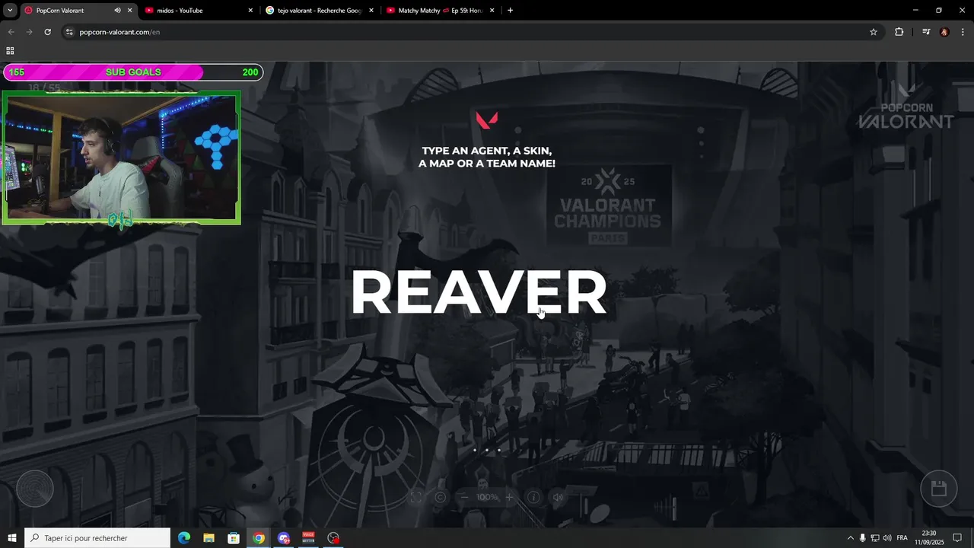Screen dimensions: 974x548
Task: Open the copyright credits icon
Action: point(440,497)
